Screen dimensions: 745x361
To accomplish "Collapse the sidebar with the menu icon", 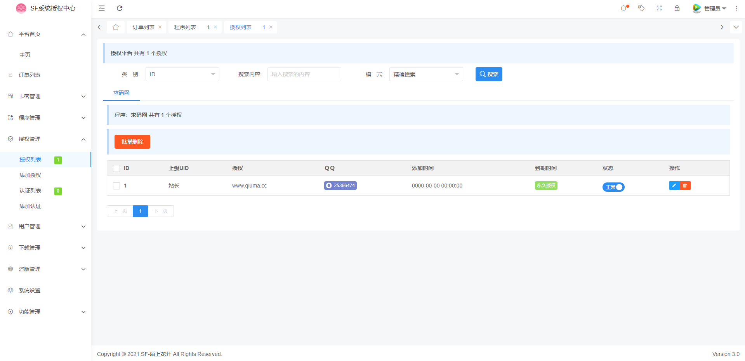I will coord(102,8).
